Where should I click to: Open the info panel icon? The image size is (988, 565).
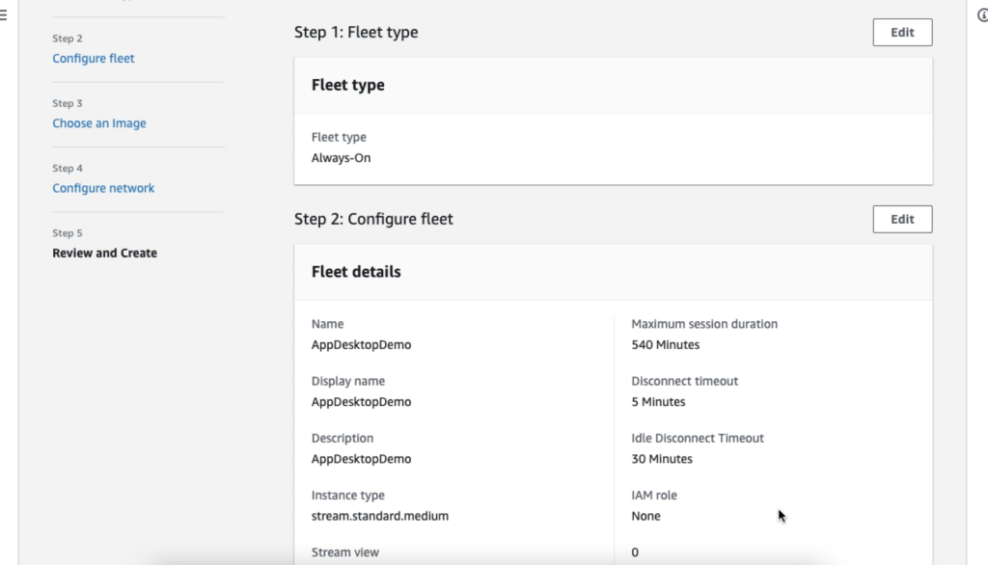[982, 14]
